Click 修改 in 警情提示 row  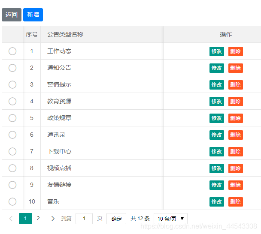[217, 85]
